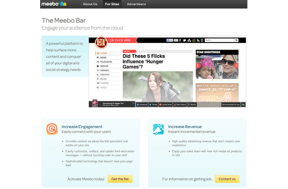Open Latest News on the Meebo bar
The width and height of the screenshot is (288, 189).
tap(166, 104)
